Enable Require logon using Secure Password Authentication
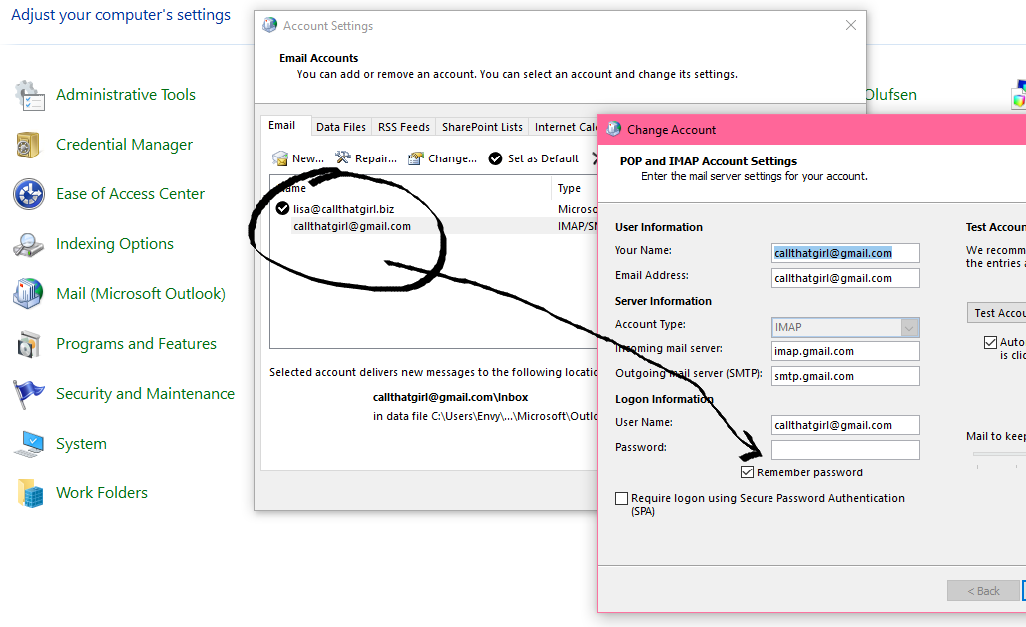The image size is (1026, 627). (621, 498)
